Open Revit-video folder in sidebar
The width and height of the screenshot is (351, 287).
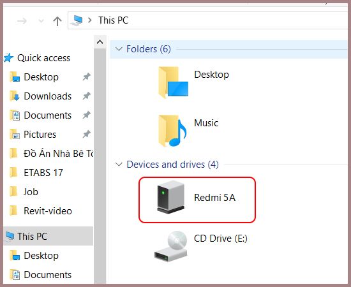[48, 210]
